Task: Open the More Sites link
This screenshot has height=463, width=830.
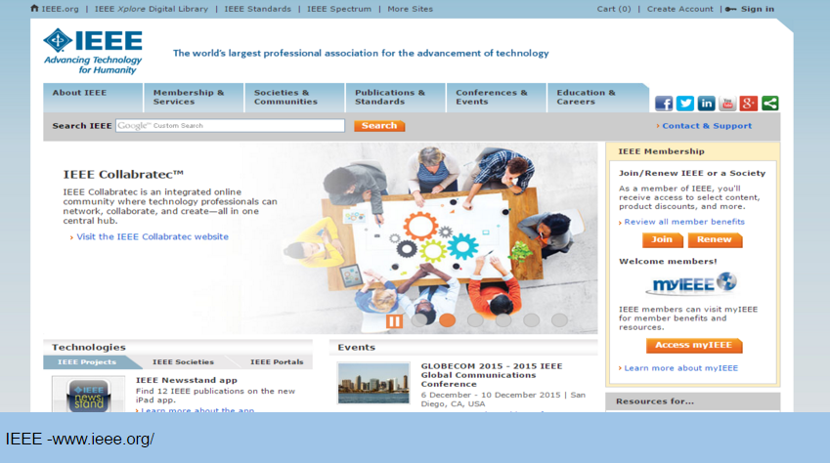Action: point(411,9)
